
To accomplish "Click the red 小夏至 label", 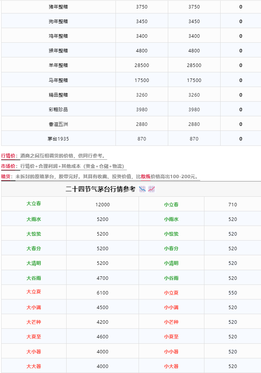I will pyautogui.click(x=171, y=337).
